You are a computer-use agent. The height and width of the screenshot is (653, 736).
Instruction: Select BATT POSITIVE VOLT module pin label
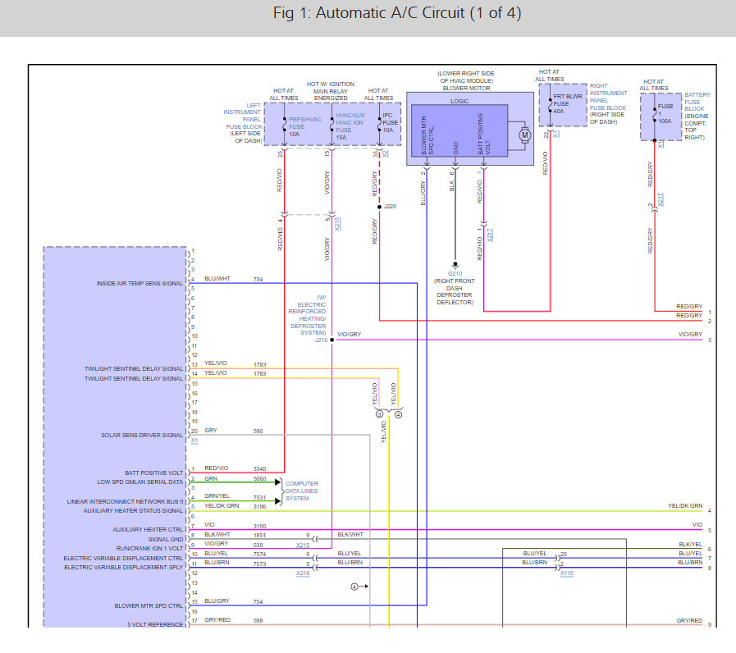(154, 473)
